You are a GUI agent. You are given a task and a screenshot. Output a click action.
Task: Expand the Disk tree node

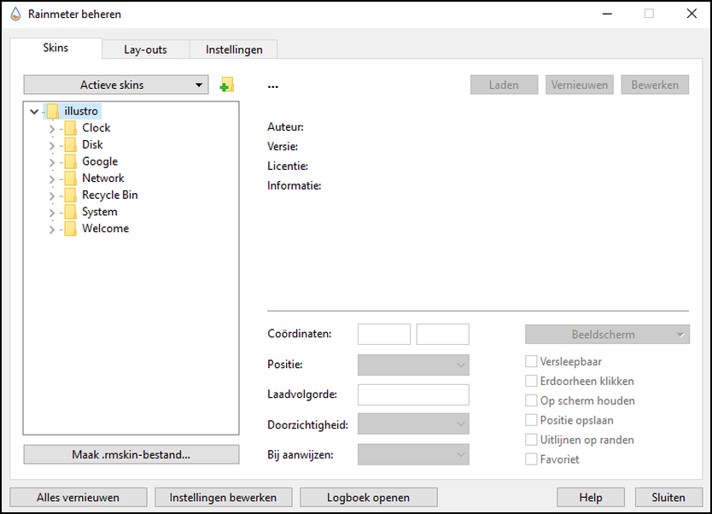[x=52, y=146]
